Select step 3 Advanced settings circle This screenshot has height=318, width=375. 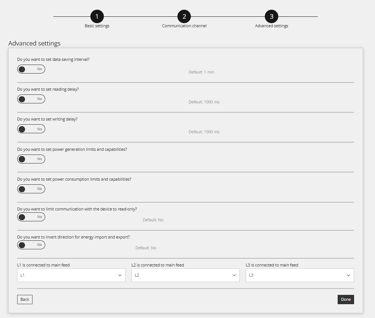[272, 16]
